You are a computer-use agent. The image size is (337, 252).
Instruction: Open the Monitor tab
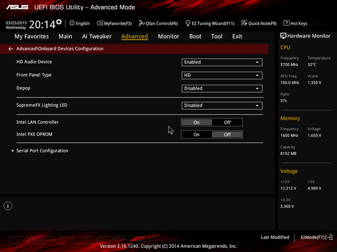click(168, 36)
